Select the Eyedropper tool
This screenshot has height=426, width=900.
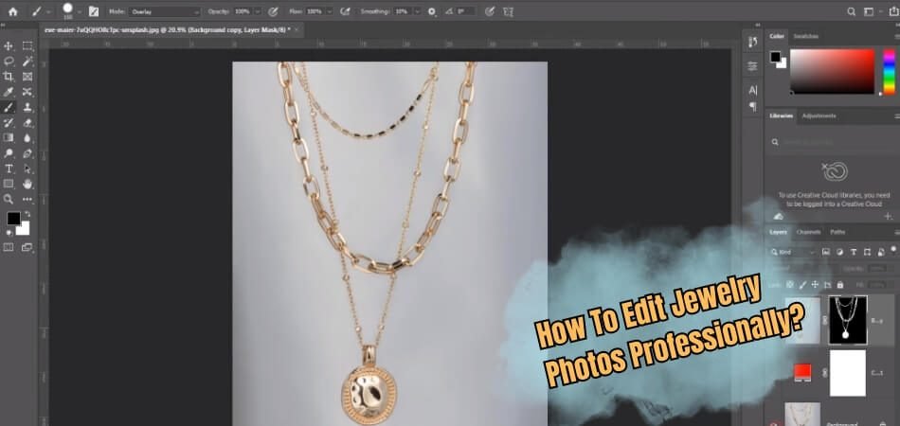[x=9, y=92]
